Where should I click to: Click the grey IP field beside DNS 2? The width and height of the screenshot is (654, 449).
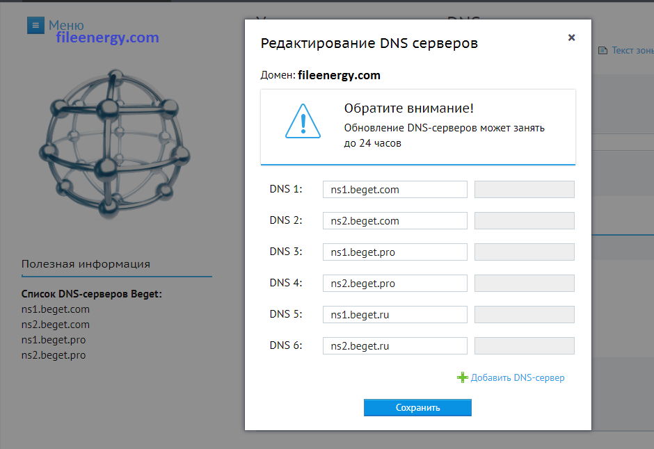[x=525, y=221]
